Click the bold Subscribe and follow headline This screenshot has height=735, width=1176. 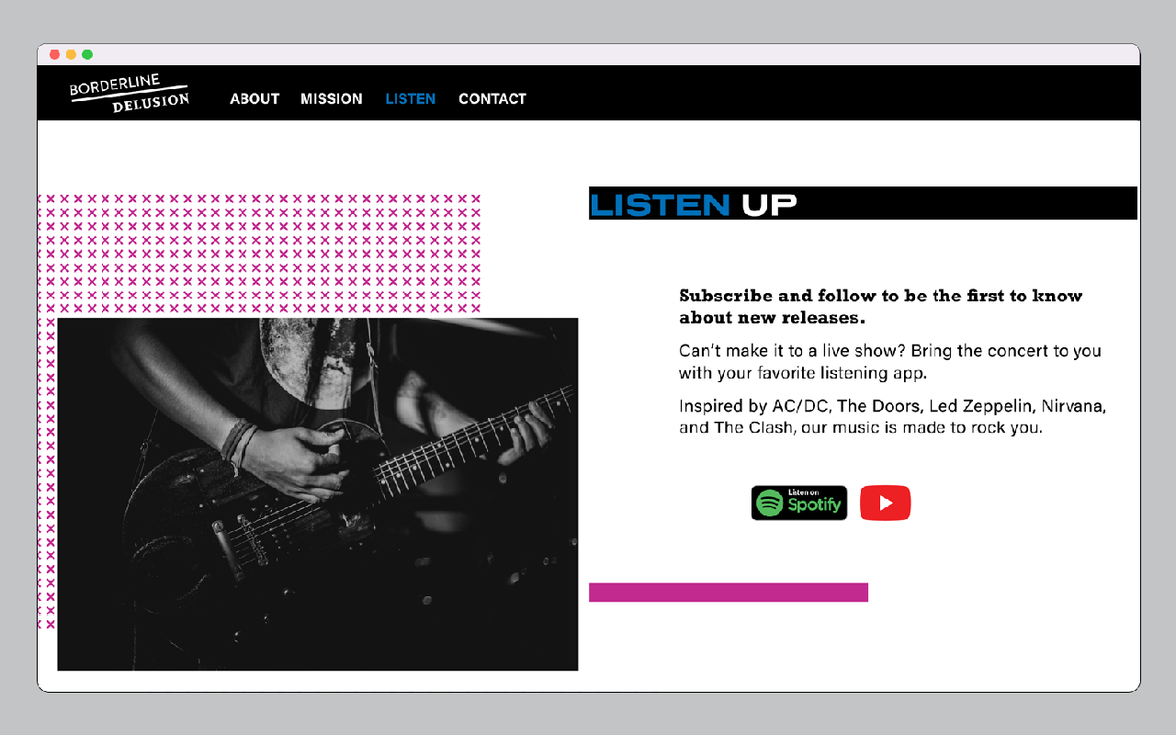tap(881, 307)
